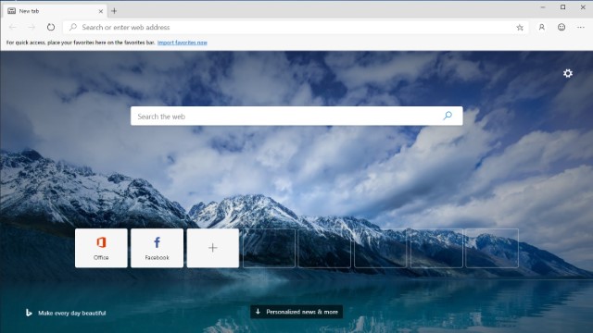Expand Personalized news & more

[296, 312]
